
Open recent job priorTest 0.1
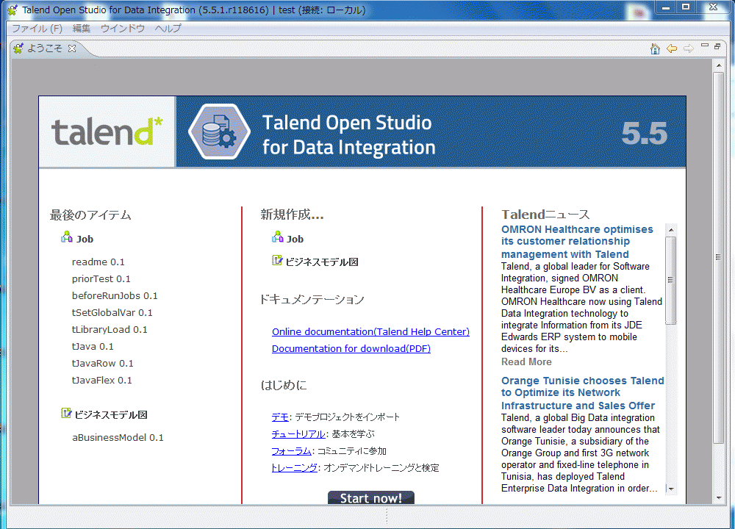point(101,278)
